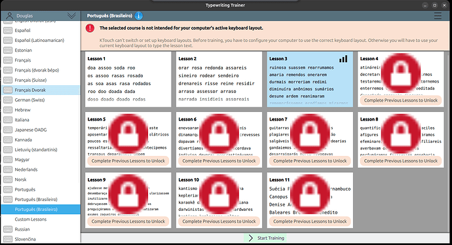Viewport: 452px width, 245px height.
Task: Expand the Douglas profile dropdown chevron
Action: pyautogui.click(x=71, y=16)
